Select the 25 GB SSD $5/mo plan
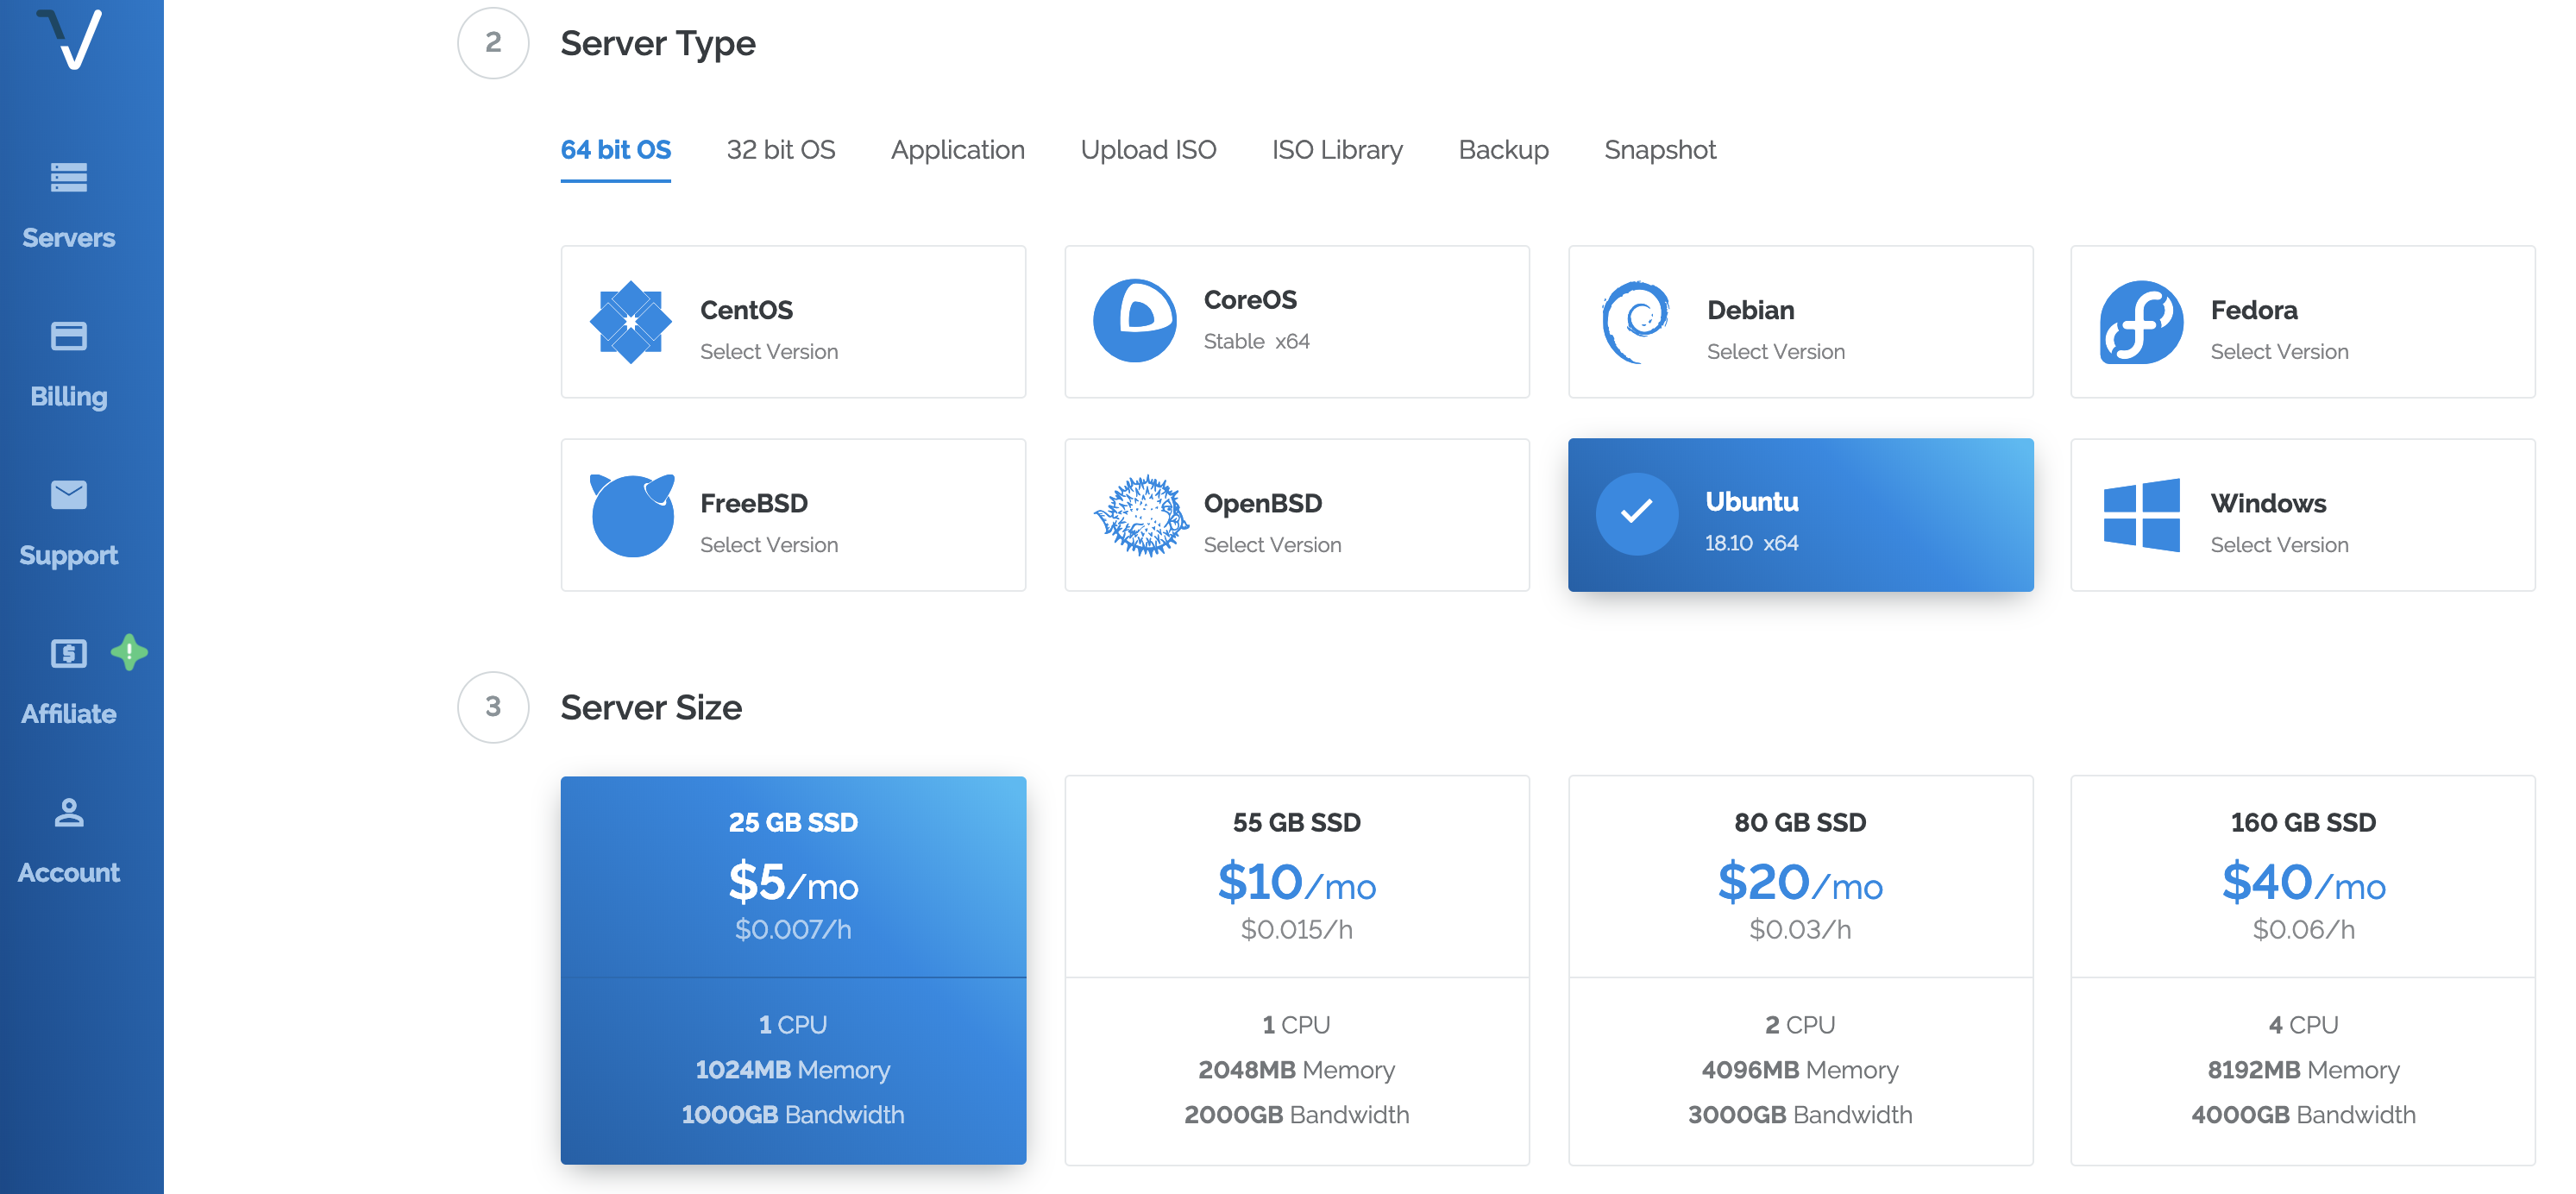2576x1194 pixels. pyautogui.click(x=793, y=970)
